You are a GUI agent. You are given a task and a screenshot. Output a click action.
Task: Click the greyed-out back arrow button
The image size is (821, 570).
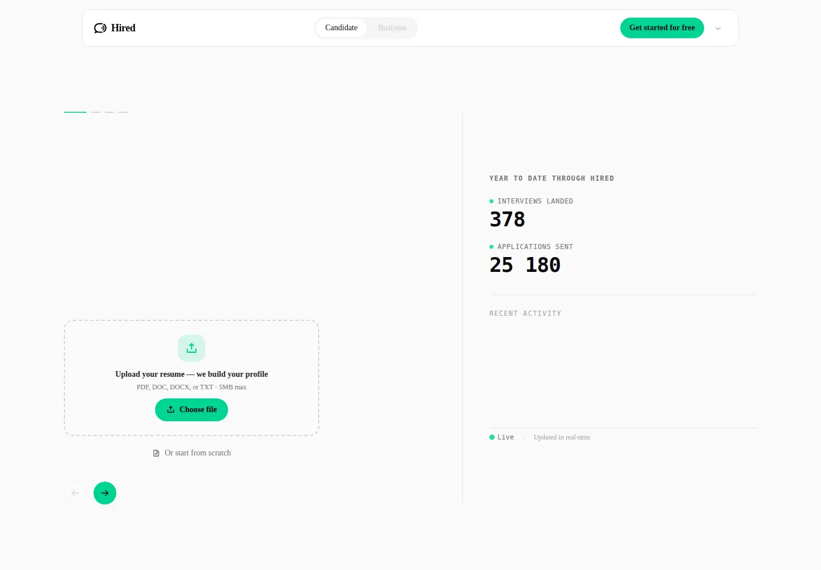pyautogui.click(x=75, y=493)
